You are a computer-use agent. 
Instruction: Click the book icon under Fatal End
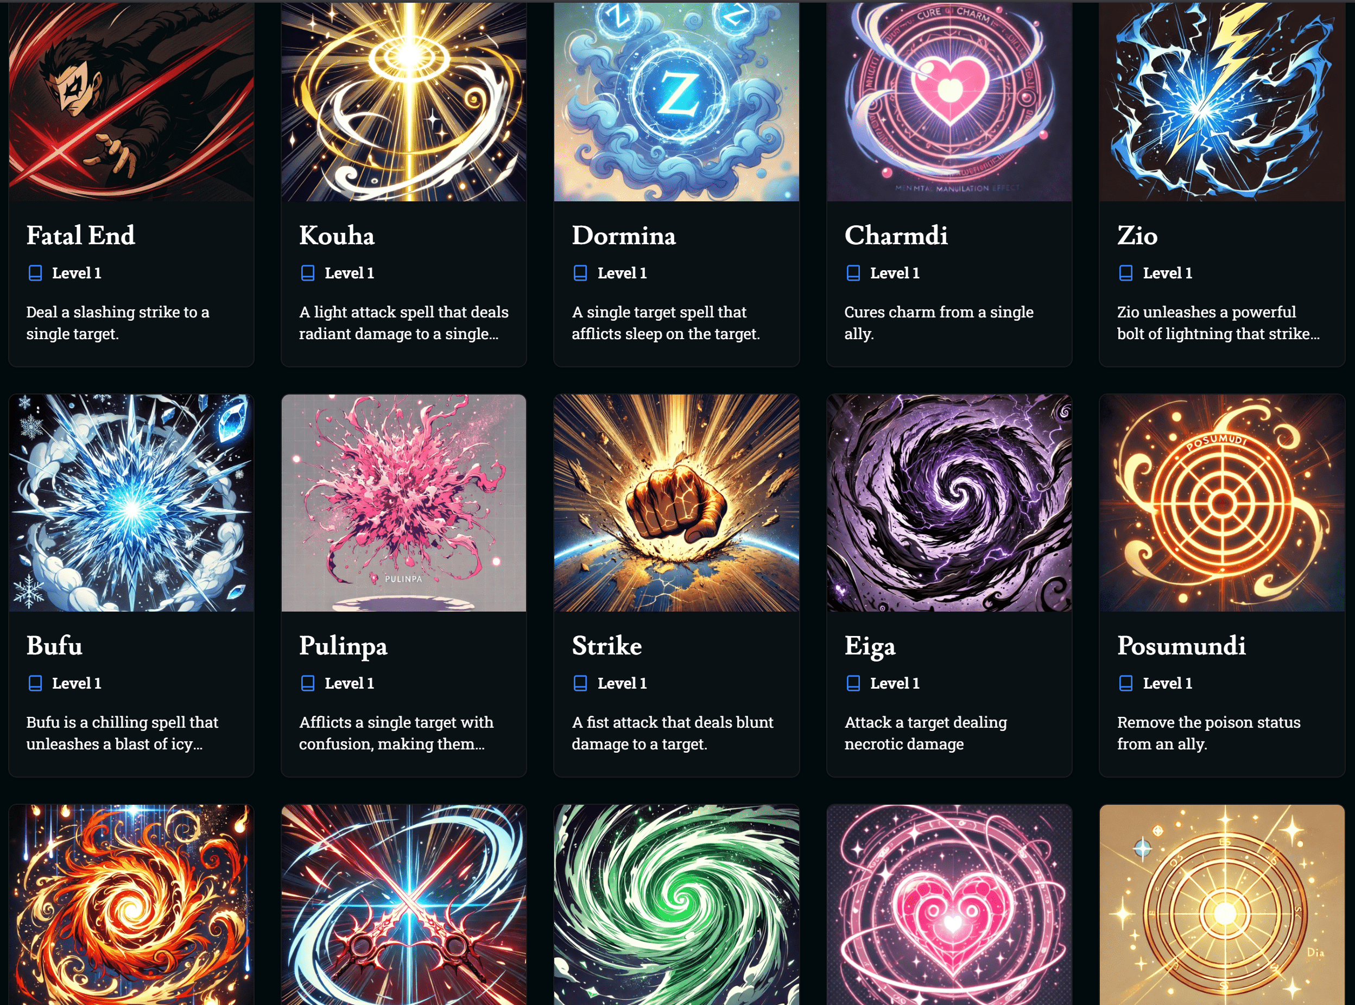click(35, 273)
